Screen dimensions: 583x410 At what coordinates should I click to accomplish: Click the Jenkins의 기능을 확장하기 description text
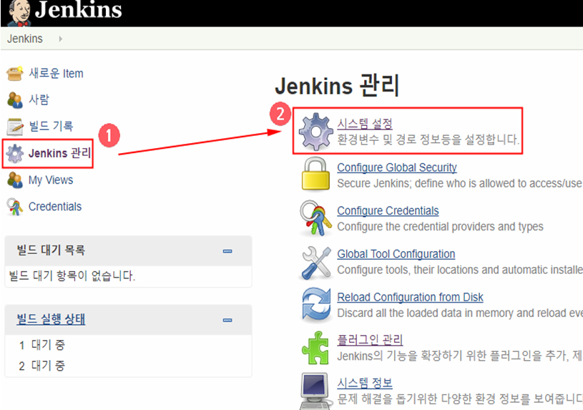459,356
